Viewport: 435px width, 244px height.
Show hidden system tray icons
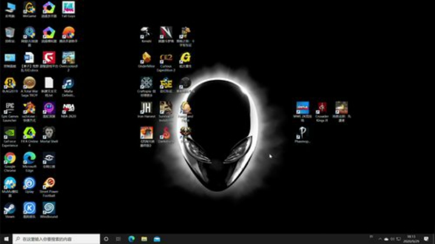pos(380,239)
